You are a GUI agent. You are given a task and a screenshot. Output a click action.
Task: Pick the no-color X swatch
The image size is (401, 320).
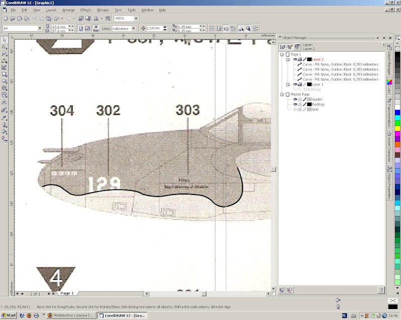(x=397, y=48)
